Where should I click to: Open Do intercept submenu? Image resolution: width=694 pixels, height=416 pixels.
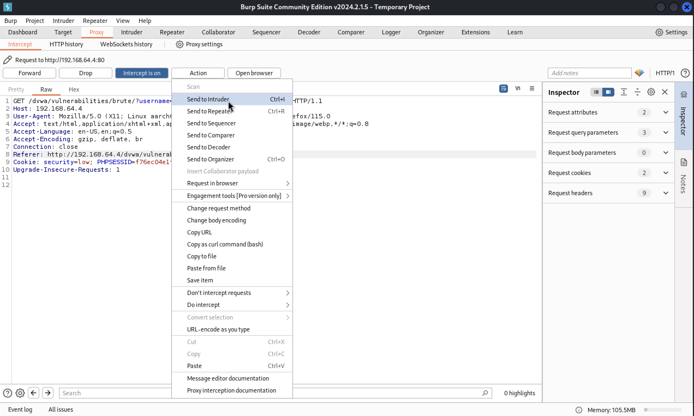(x=232, y=305)
